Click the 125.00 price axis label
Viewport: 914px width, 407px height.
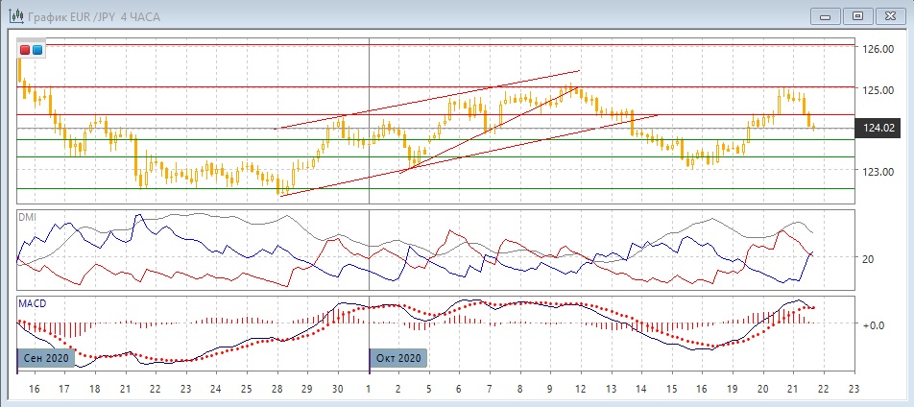878,90
